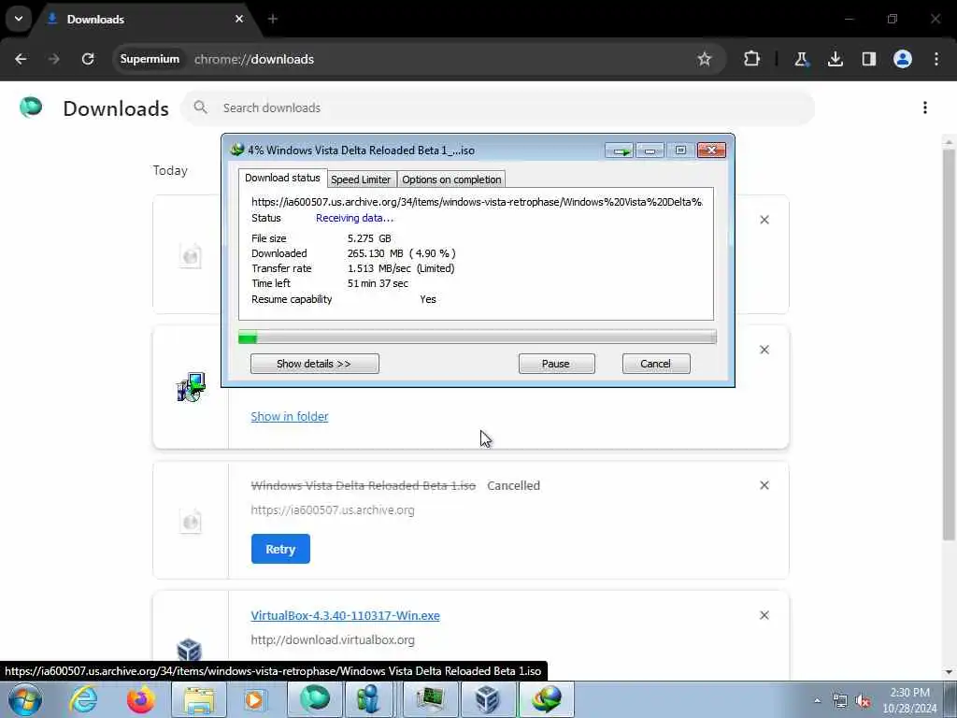The width and height of the screenshot is (957, 718).
Task: Open Windows Explorer from the taskbar
Action: (198, 699)
